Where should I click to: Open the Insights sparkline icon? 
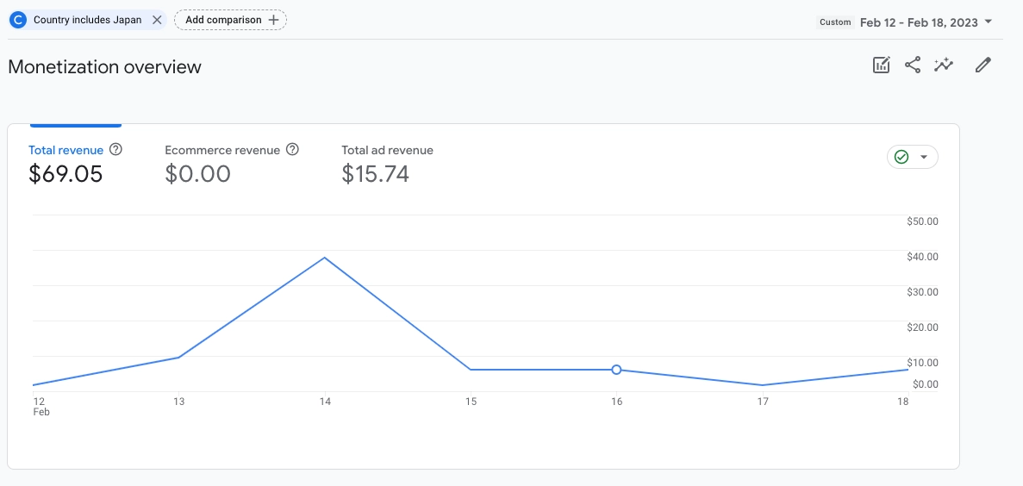click(945, 65)
